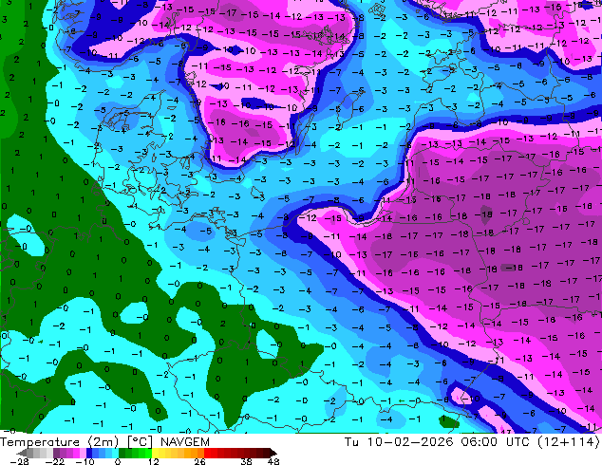Viewport: 602px width, 465px height.
Task: Click the dark maroon arrow end of the color scale
Action: [x=273, y=453]
